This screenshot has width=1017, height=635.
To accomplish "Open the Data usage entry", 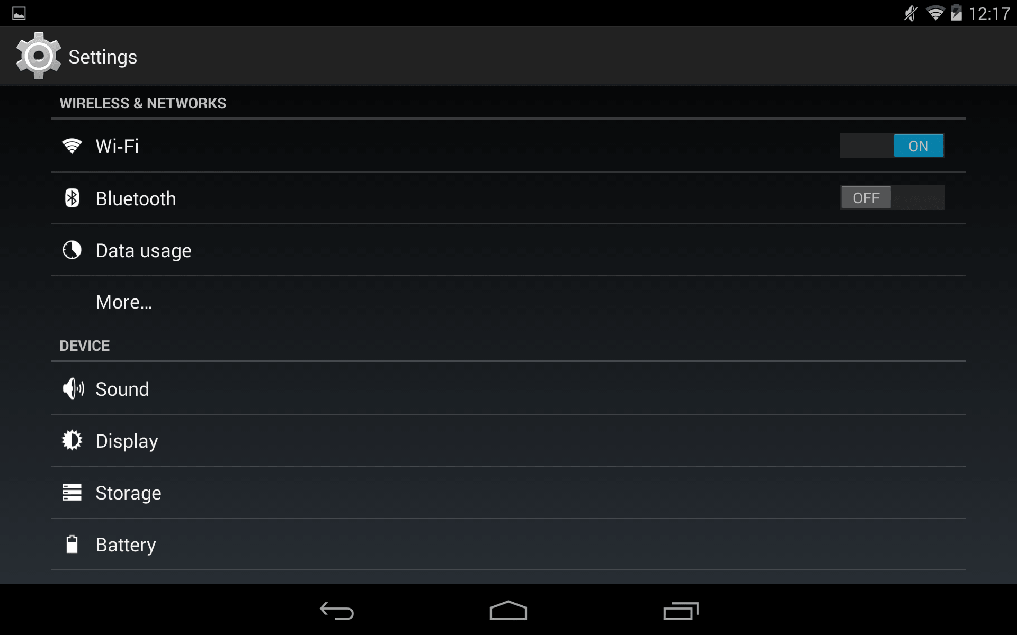I will tap(508, 250).
